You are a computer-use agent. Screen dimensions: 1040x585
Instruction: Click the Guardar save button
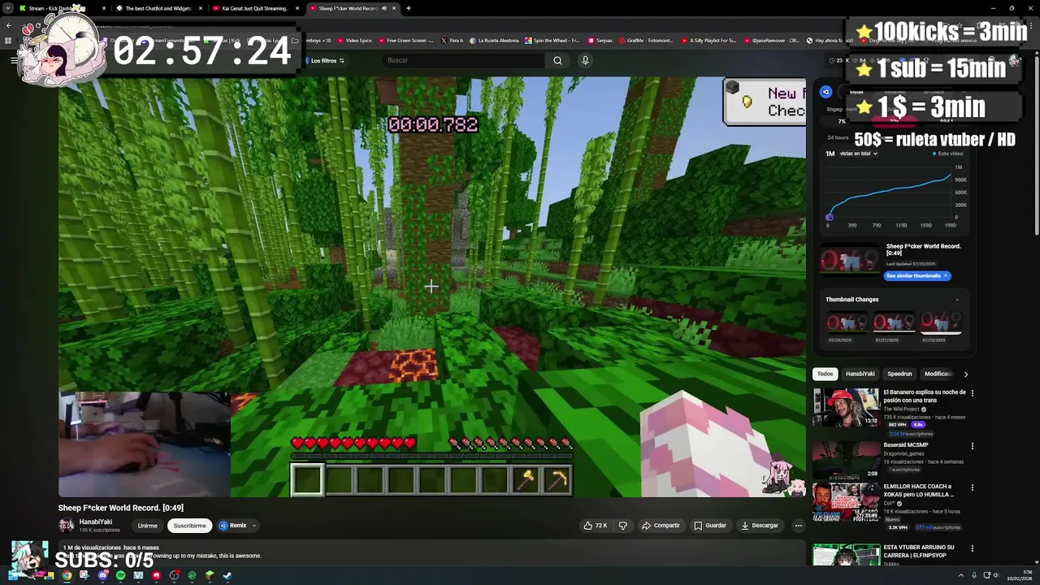pyautogui.click(x=710, y=526)
